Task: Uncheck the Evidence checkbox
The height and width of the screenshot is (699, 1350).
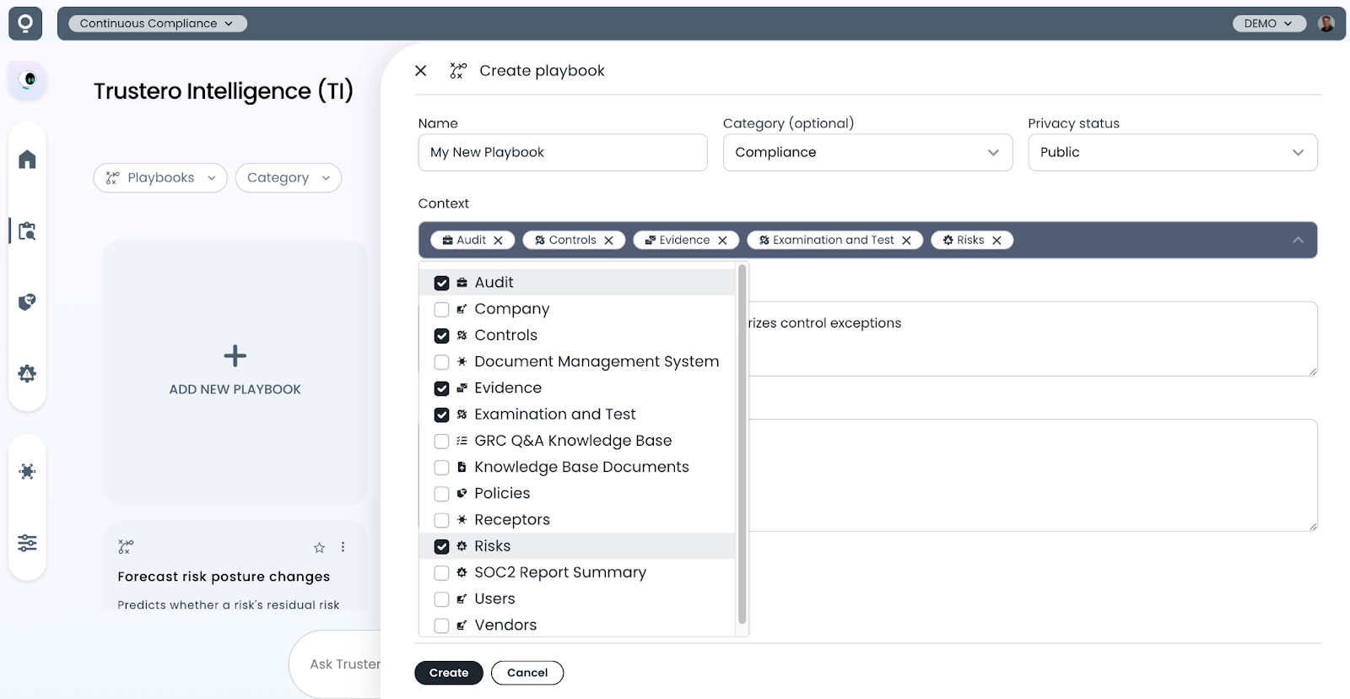Action: pyautogui.click(x=441, y=388)
